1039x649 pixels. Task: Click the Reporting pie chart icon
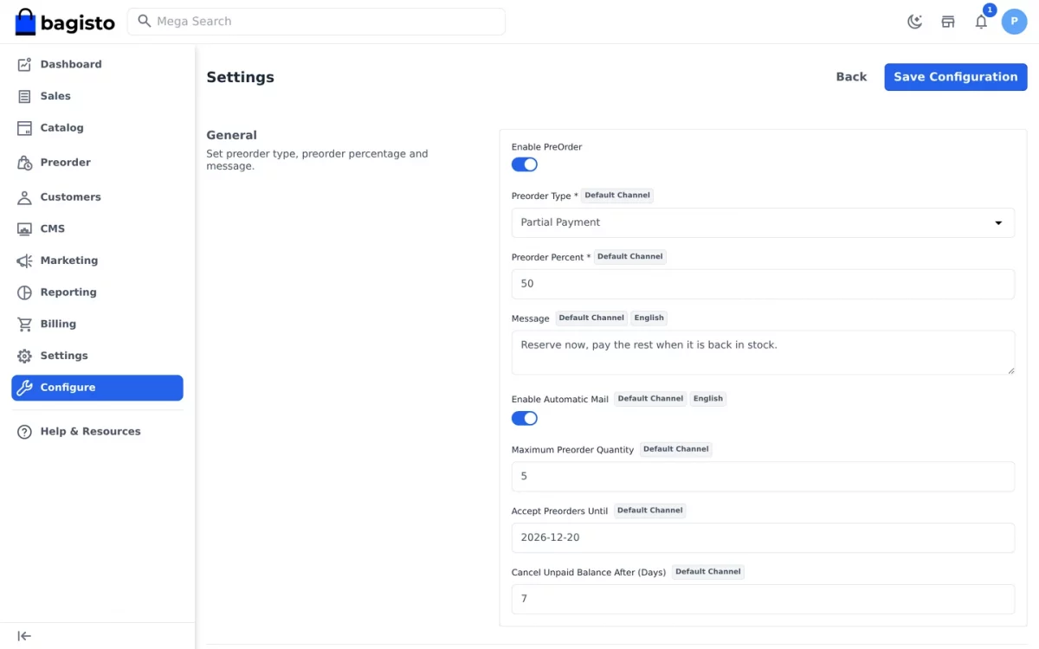coord(24,292)
